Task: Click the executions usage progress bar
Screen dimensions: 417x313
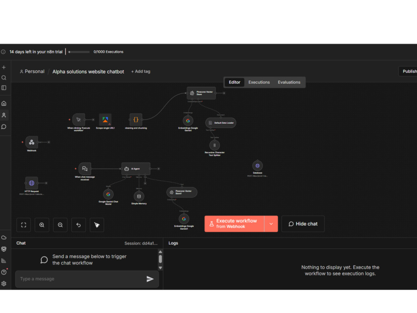Action: [79, 52]
